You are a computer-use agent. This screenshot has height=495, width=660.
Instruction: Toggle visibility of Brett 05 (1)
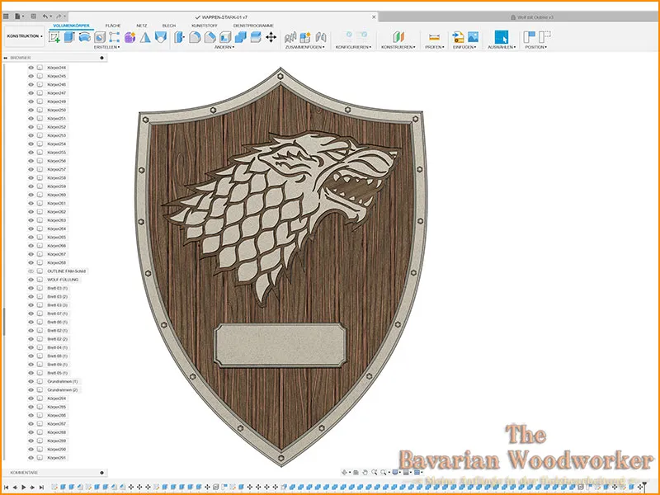coord(31,373)
